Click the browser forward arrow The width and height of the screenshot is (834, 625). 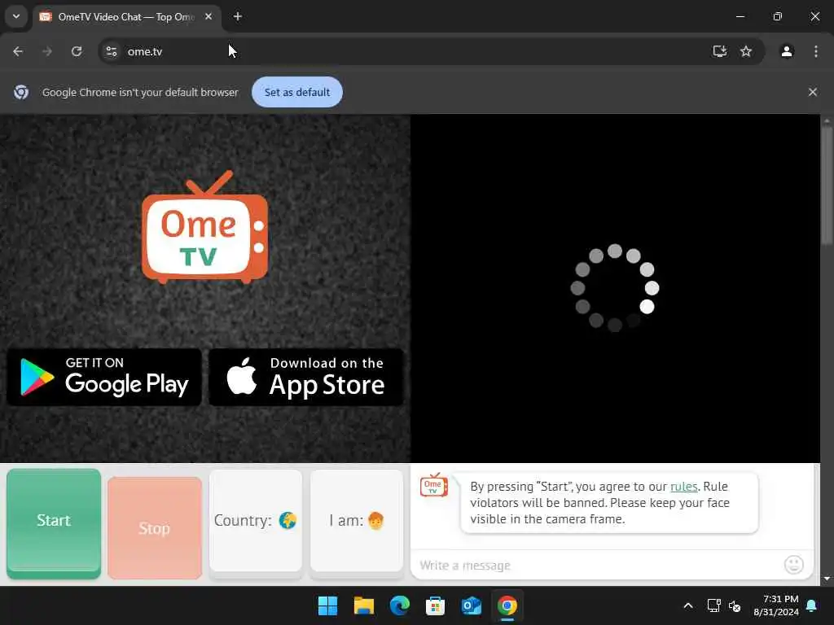(47, 51)
